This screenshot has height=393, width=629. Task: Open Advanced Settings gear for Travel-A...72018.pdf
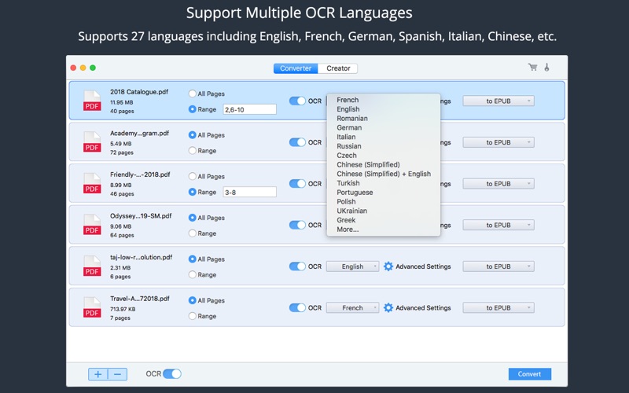tap(388, 308)
